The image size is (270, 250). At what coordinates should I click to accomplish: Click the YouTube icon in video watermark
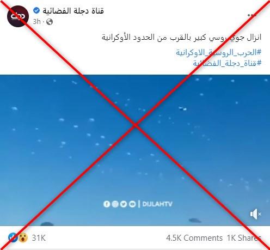[x=132, y=204]
